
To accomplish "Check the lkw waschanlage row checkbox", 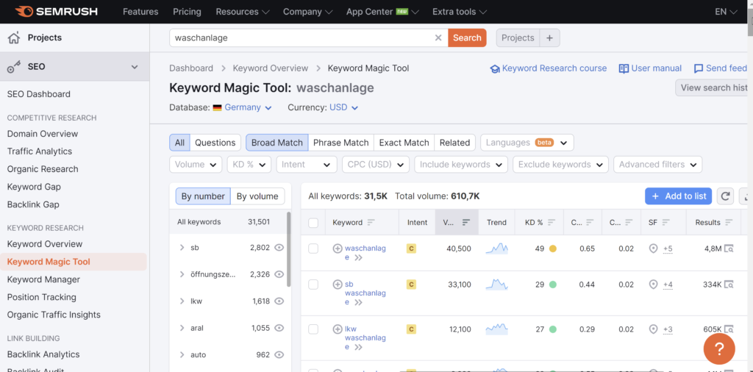I will click(x=313, y=329).
